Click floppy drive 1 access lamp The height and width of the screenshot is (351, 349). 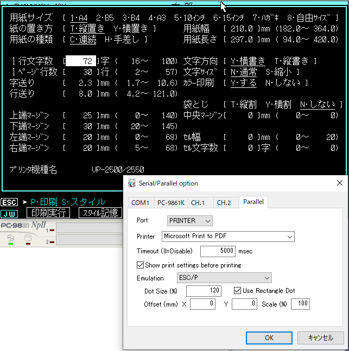click(52, 231)
